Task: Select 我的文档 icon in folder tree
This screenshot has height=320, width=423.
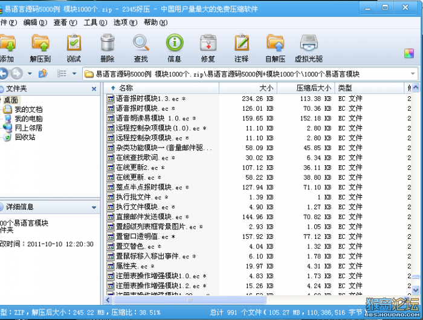Action: [x=8, y=109]
